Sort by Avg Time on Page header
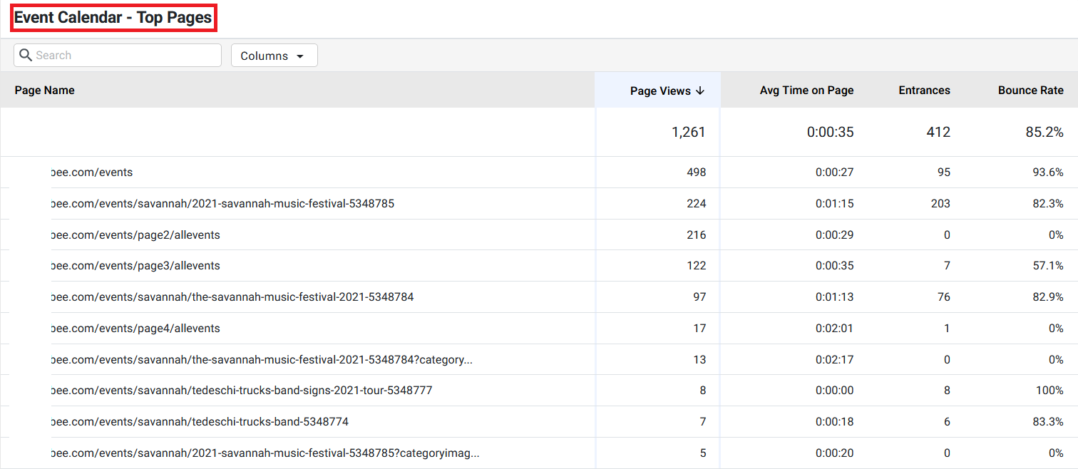The height and width of the screenshot is (469, 1078). click(807, 91)
